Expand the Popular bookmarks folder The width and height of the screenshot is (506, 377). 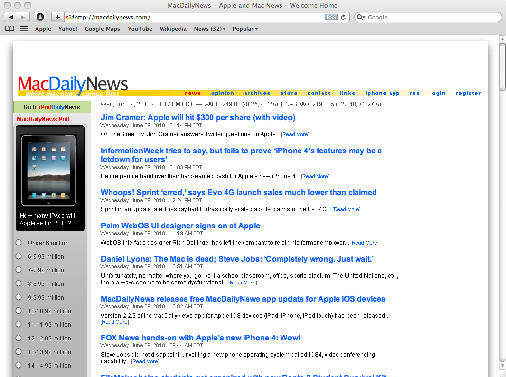245,29
